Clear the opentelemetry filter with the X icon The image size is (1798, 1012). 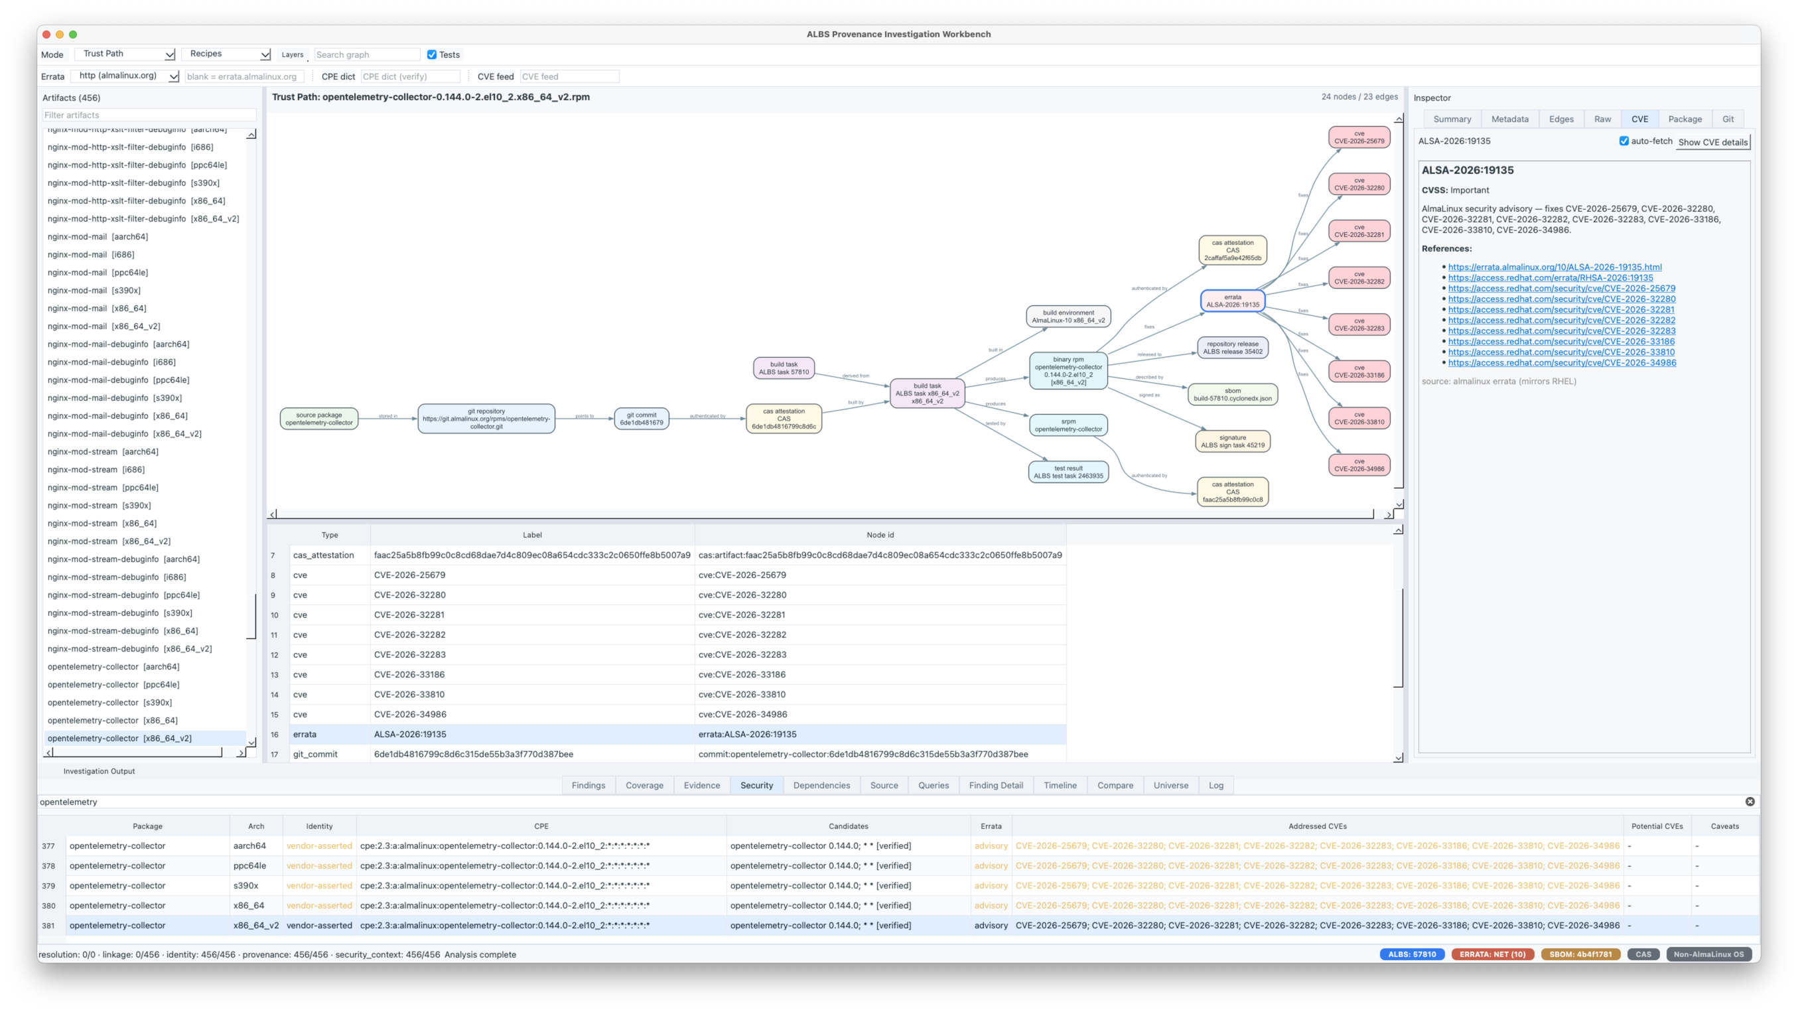[x=1750, y=801]
